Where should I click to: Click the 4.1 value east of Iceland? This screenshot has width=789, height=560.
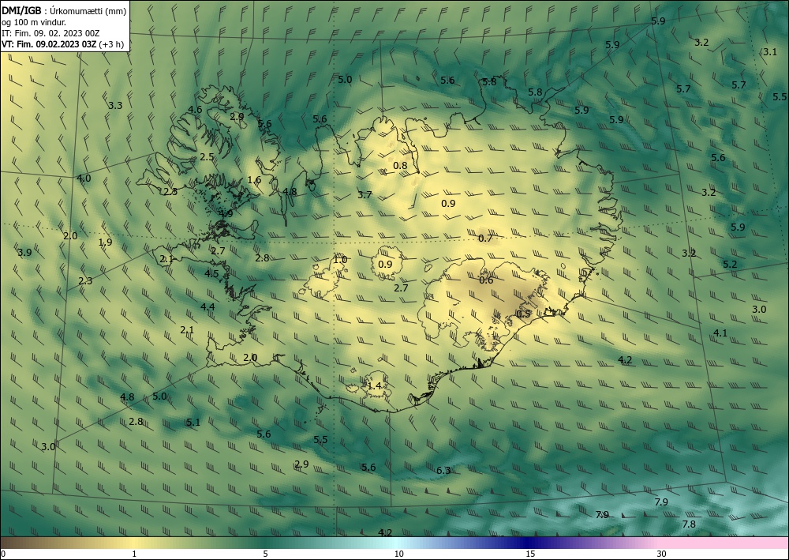[720, 333]
